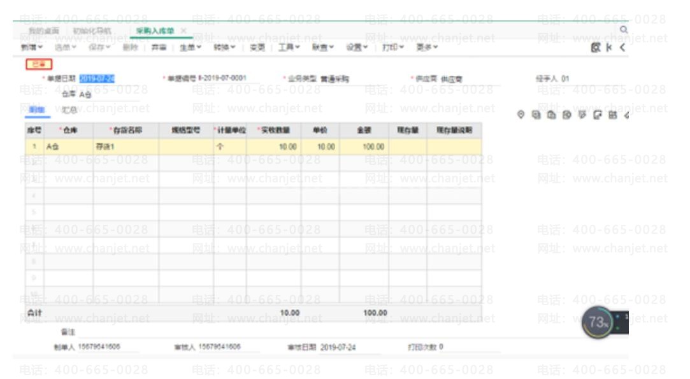690x379 pixels.
Task: Open the 转换 dropdown
Action: coord(224,47)
